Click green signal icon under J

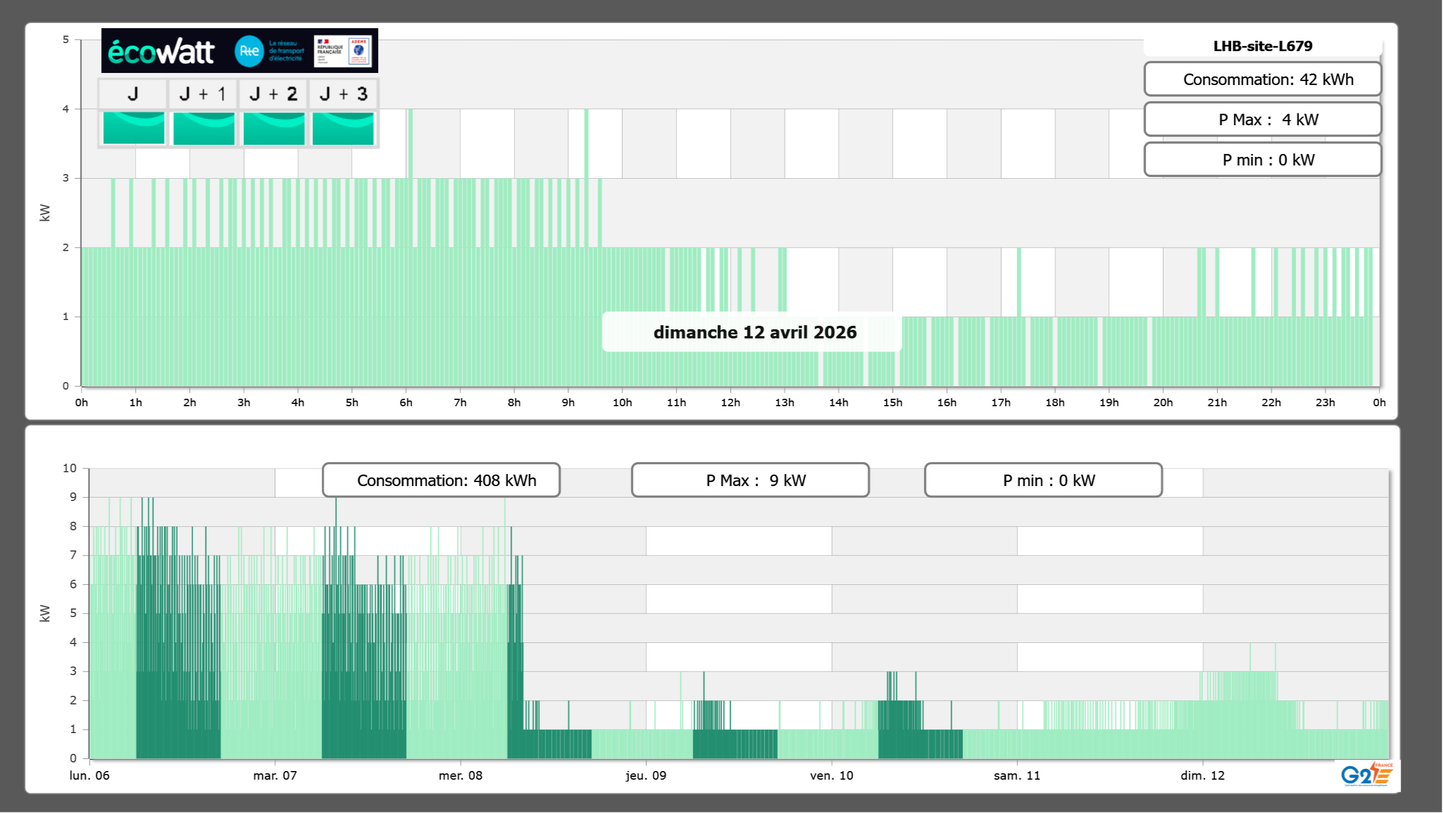coord(133,128)
